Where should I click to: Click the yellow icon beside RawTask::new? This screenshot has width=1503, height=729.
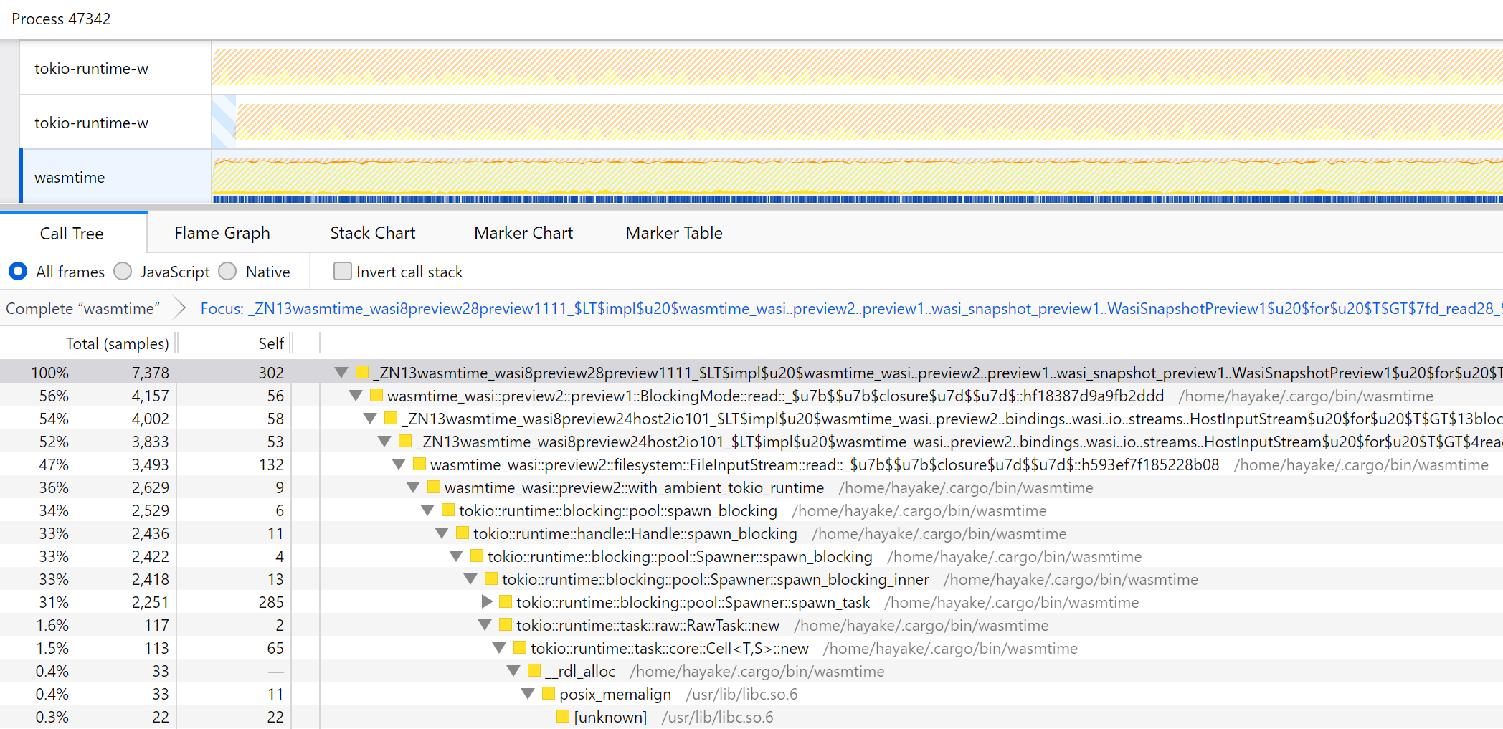(x=506, y=625)
